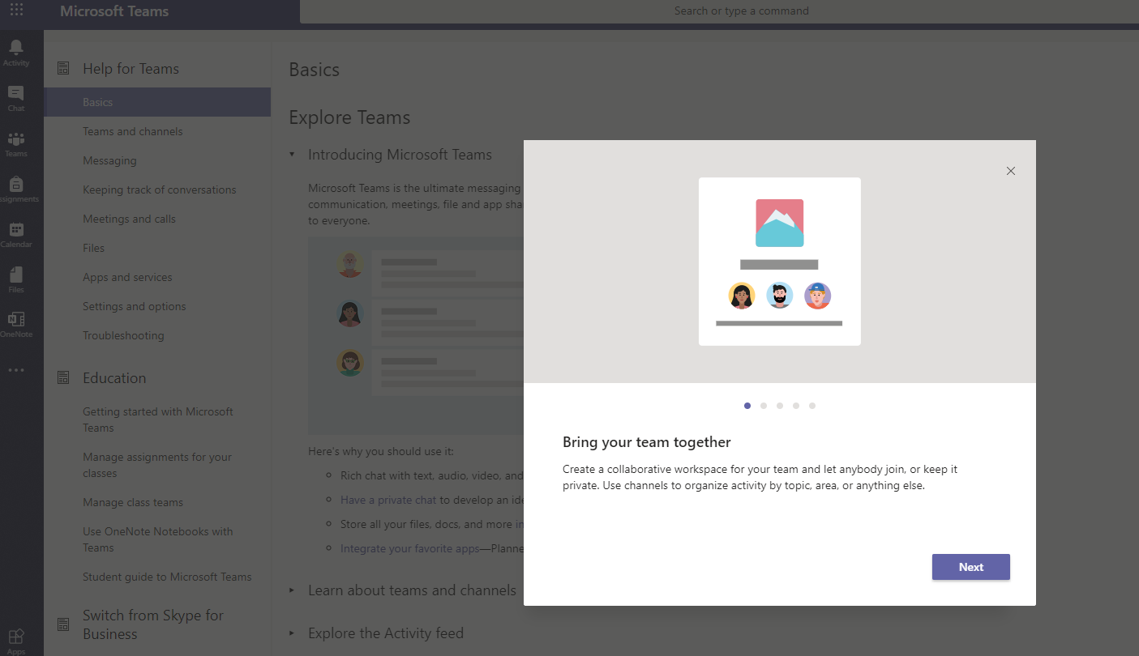Close the welcome dialog with X
The width and height of the screenshot is (1139, 656).
click(1010, 171)
